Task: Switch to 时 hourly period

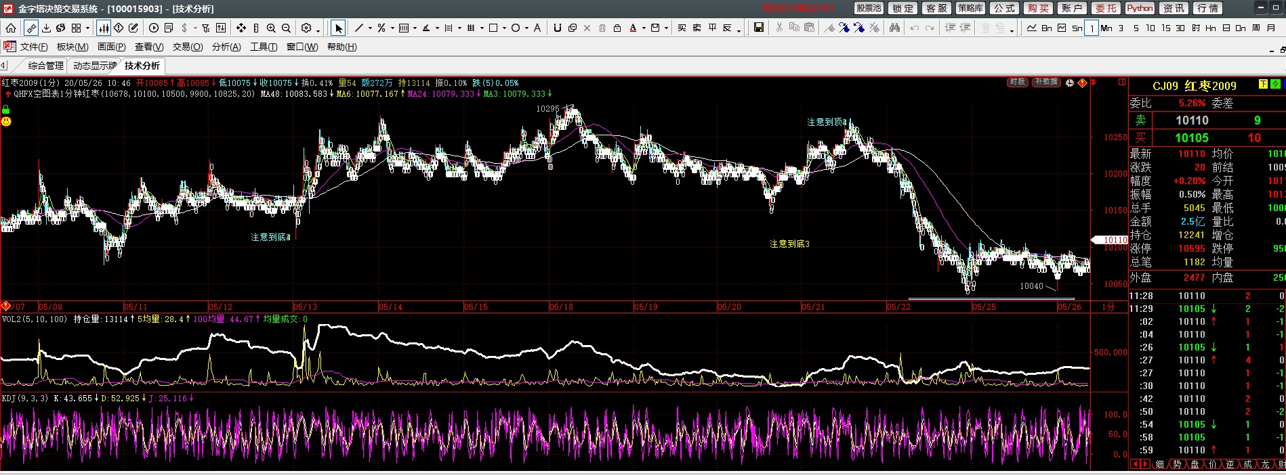Action: pyautogui.click(x=1196, y=28)
